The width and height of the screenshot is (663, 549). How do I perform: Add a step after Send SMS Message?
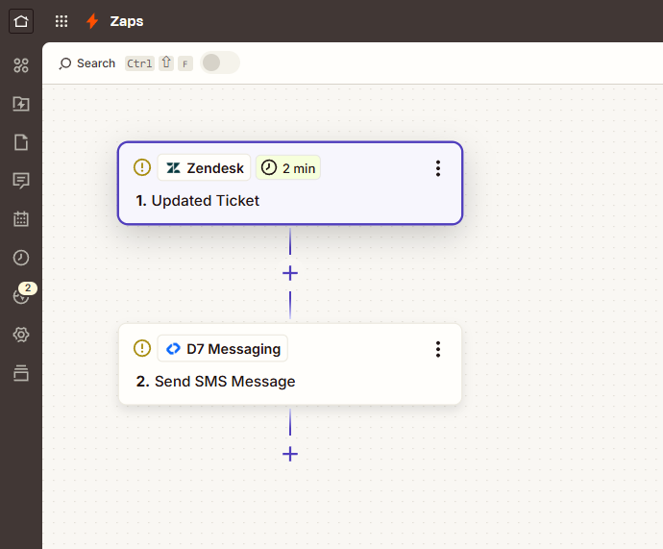pyautogui.click(x=290, y=454)
